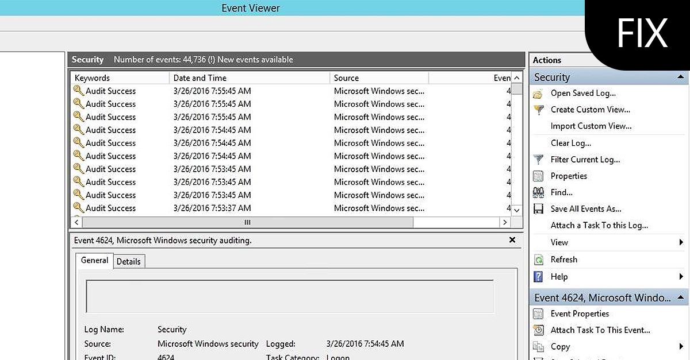This screenshot has height=360, width=690.
Task: Copy the selected event details
Action: click(559, 346)
